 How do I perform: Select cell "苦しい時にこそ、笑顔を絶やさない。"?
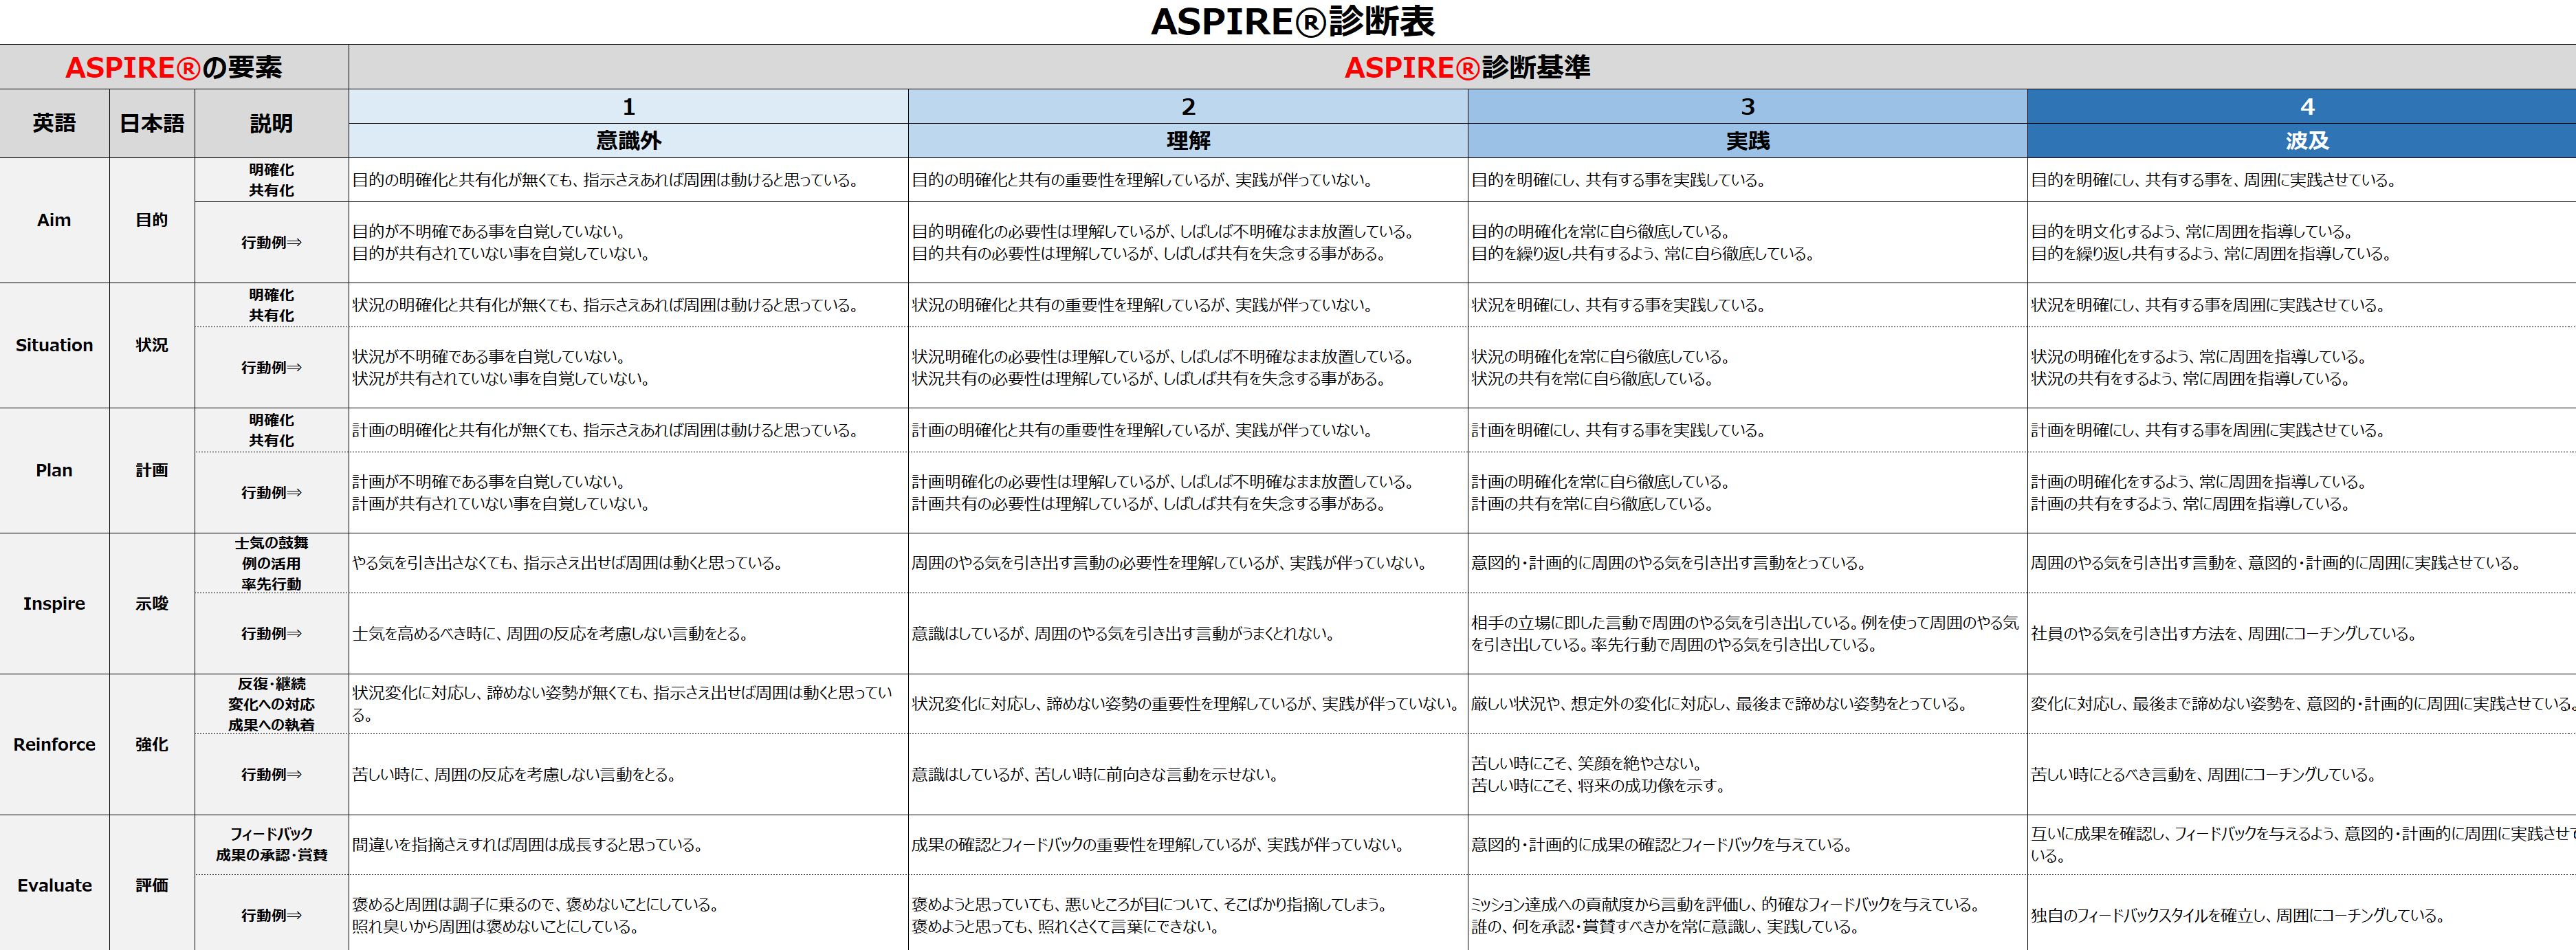(x=1747, y=774)
